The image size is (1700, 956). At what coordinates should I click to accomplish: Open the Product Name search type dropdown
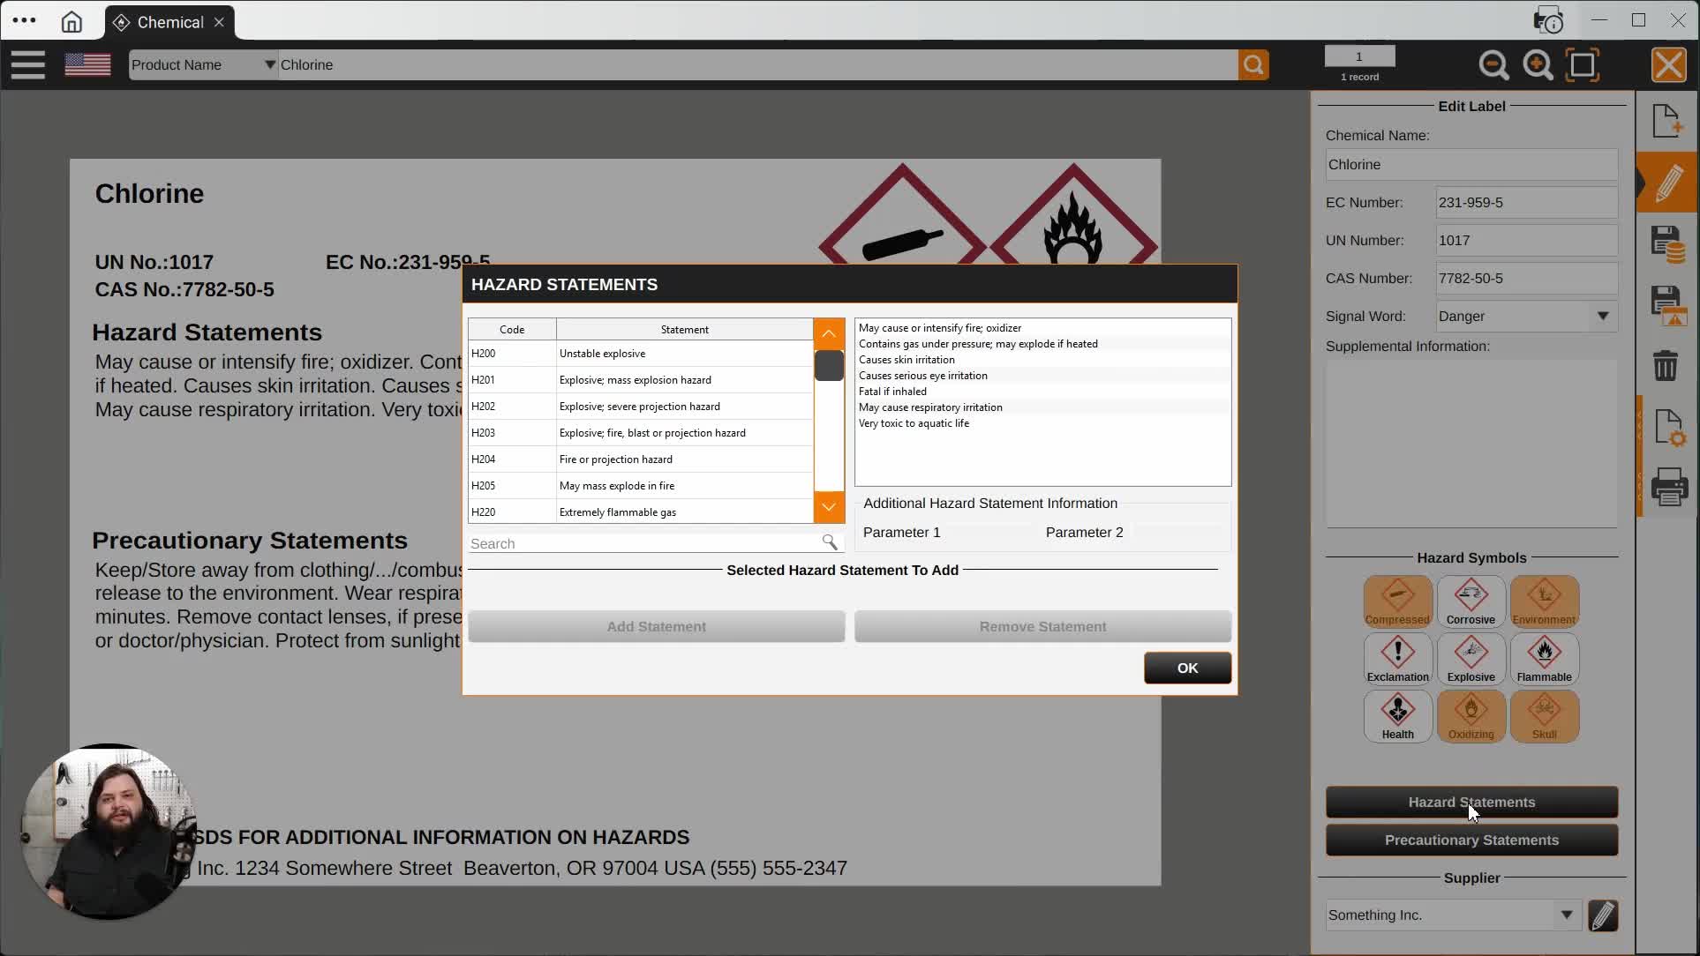204,64
